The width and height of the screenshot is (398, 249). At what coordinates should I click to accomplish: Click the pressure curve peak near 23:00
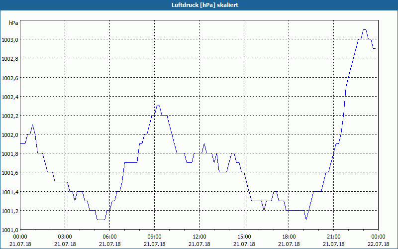click(365, 30)
